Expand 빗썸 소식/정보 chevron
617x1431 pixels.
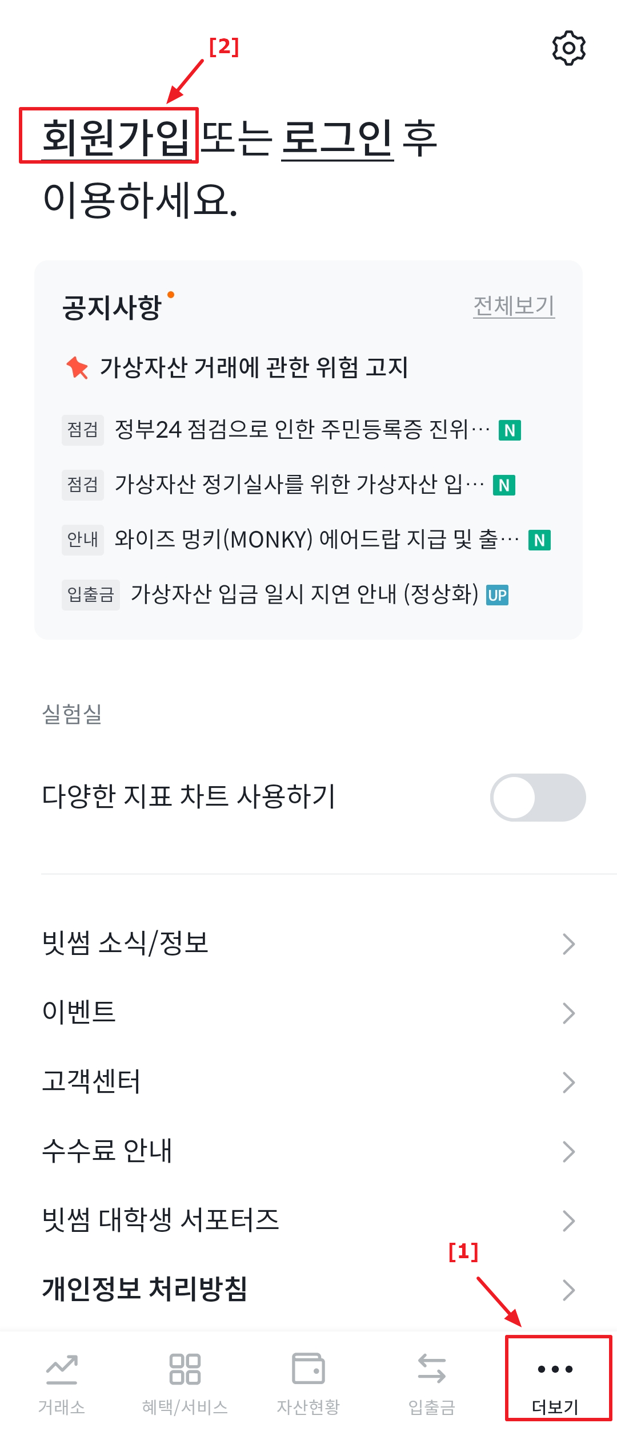click(x=568, y=944)
